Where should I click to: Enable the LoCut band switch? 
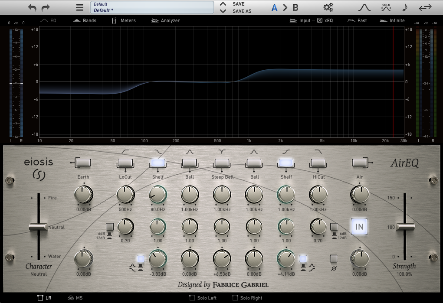pyautogui.click(x=125, y=163)
